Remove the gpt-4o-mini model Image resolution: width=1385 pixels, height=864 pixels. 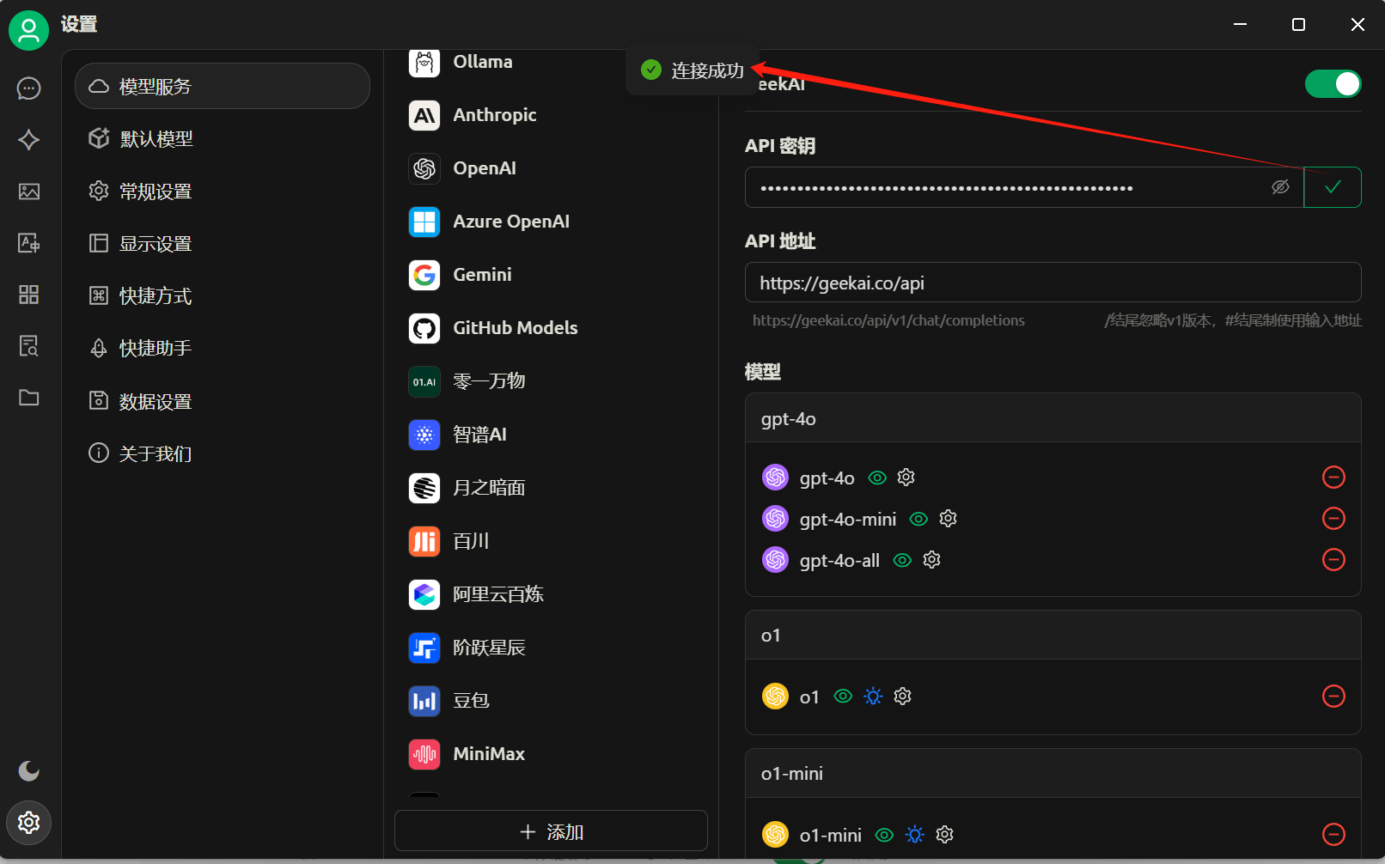tap(1333, 519)
